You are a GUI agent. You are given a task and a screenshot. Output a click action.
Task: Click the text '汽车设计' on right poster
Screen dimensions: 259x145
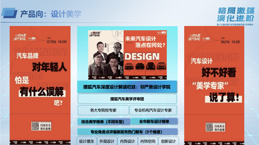click(x=202, y=61)
